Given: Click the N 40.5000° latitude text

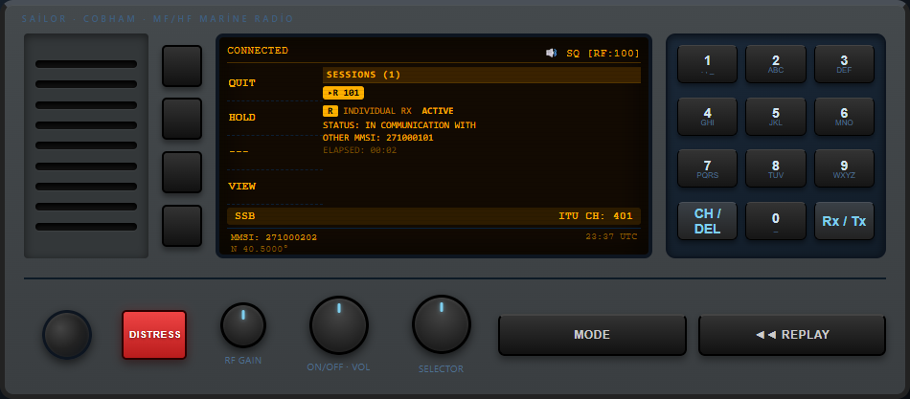Looking at the screenshot, I should [x=260, y=249].
